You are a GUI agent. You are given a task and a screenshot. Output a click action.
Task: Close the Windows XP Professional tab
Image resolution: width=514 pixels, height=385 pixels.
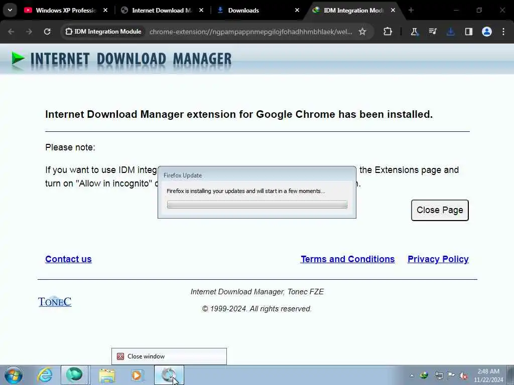click(x=105, y=11)
